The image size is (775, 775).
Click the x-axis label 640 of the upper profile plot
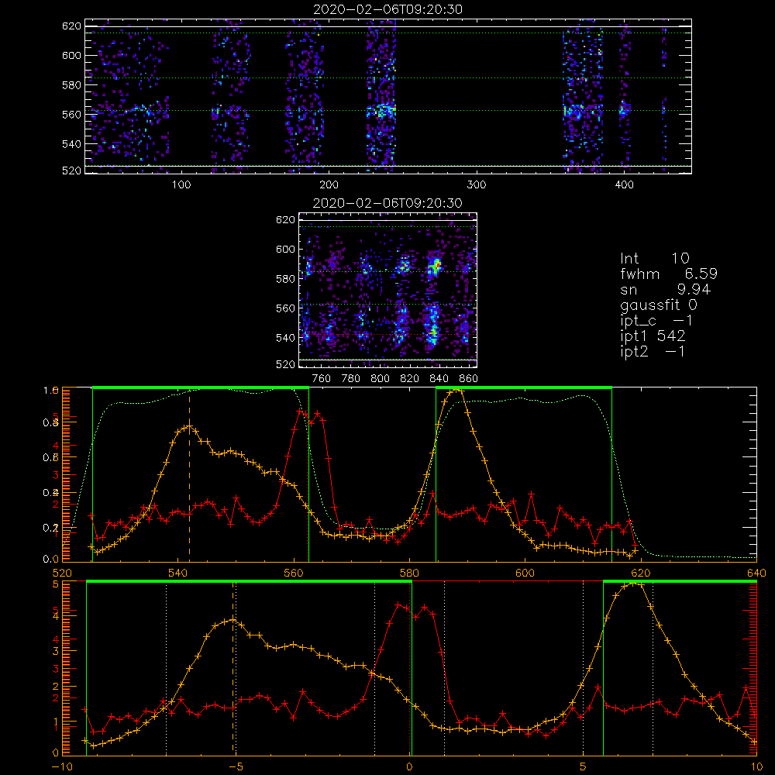click(x=756, y=573)
